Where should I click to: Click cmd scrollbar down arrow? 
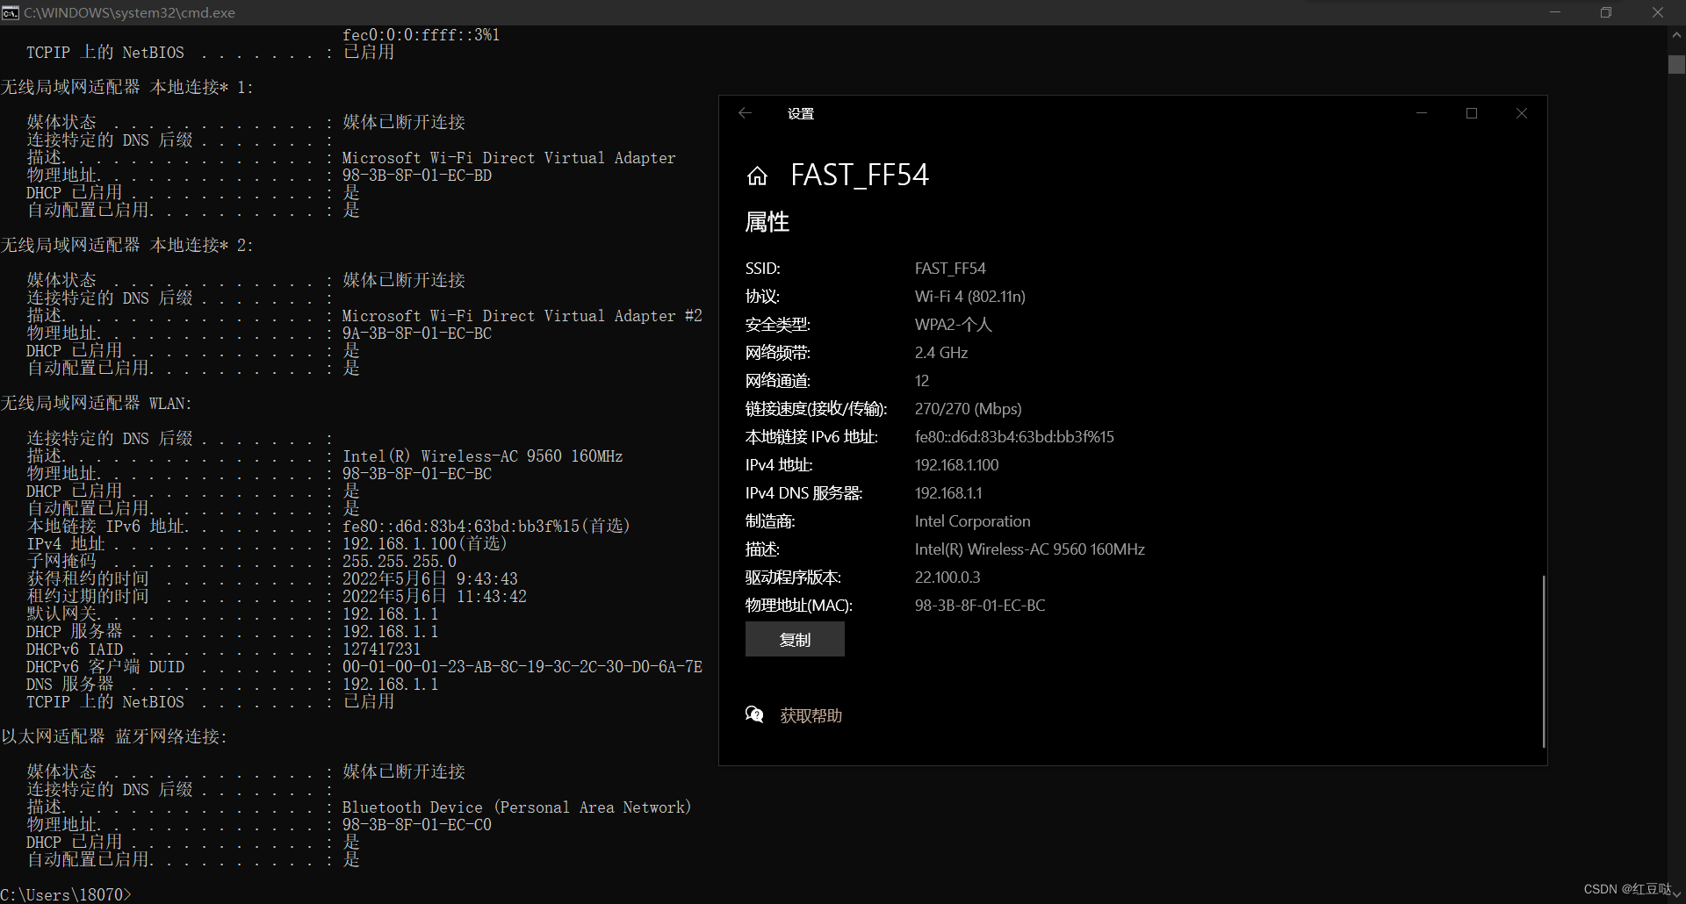1676,893
